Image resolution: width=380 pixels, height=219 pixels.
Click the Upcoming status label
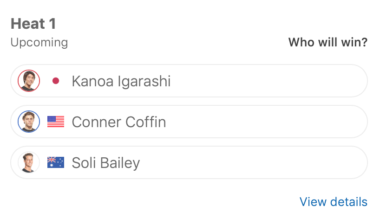(39, 43)
